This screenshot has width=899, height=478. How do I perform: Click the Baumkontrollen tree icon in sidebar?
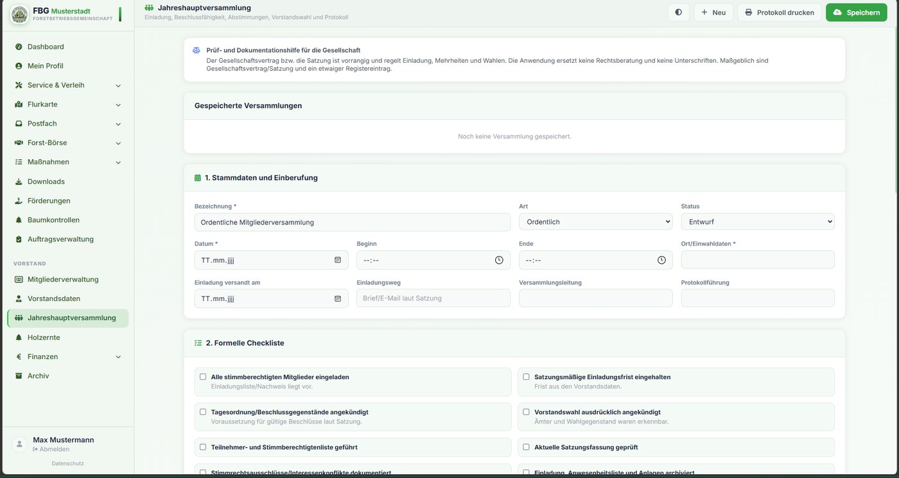tap(19, 220)
